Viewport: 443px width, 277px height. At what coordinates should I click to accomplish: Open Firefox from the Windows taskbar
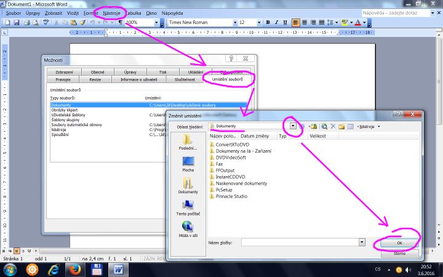75,270
